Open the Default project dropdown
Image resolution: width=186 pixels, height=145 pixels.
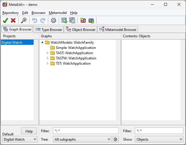[x=20, y=139]
